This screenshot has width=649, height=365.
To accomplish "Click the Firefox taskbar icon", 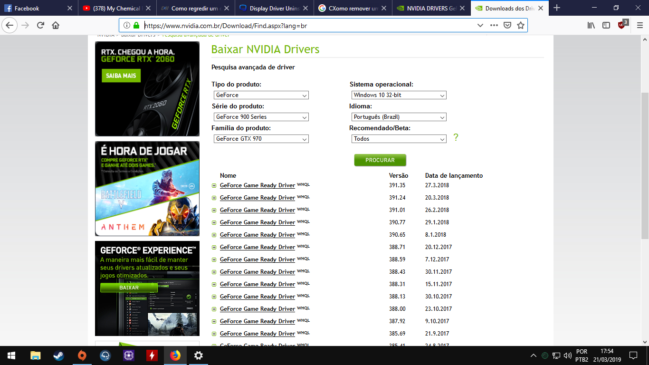I will click(175, 355).
